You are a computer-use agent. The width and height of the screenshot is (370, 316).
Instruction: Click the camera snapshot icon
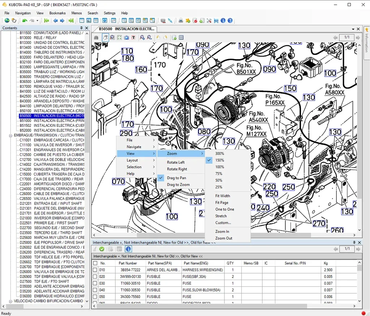[126, 37]
